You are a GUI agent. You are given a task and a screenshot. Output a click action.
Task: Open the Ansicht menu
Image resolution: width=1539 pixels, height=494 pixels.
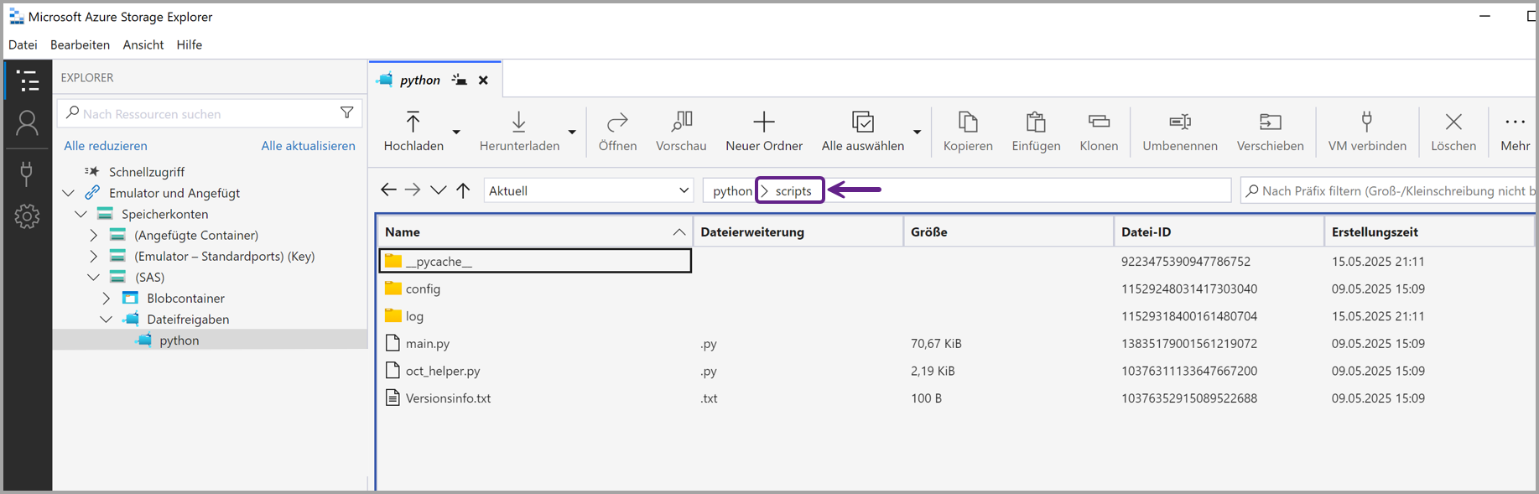tap(143, 44)
